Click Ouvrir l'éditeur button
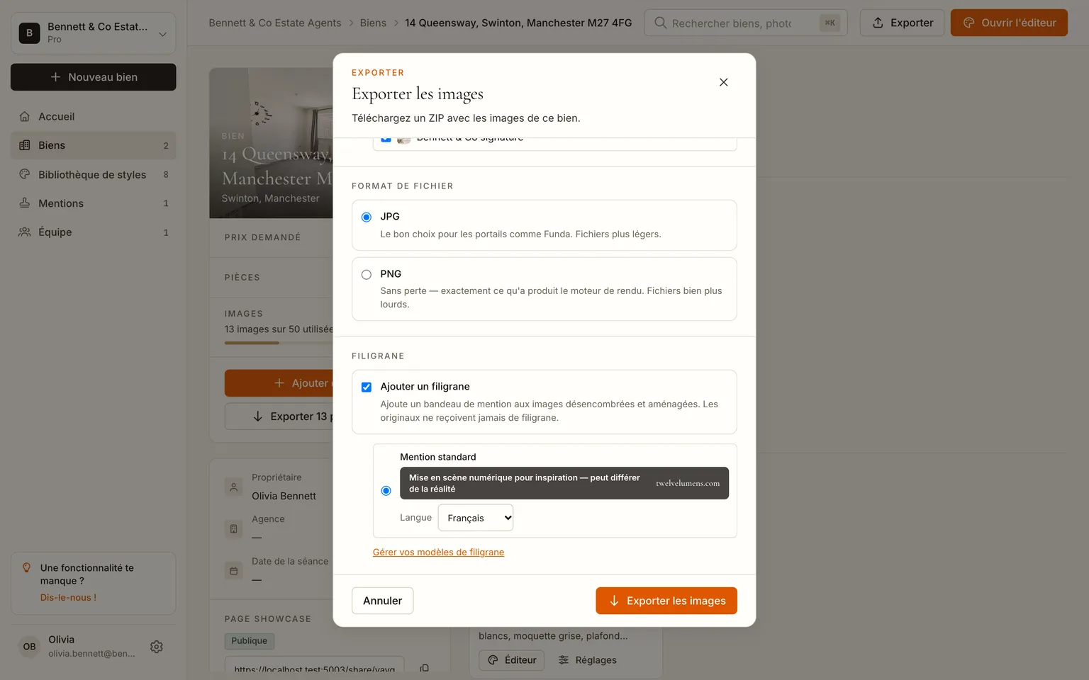Viewport: 1089px width, 680px height. click(x=1009, y=23)
